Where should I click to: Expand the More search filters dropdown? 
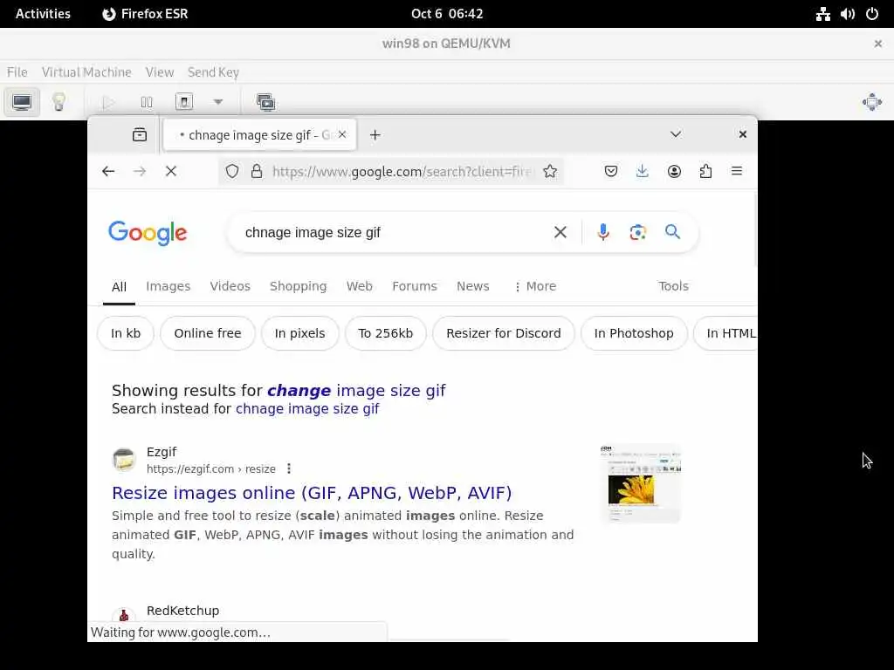click(x=535, y=286)
